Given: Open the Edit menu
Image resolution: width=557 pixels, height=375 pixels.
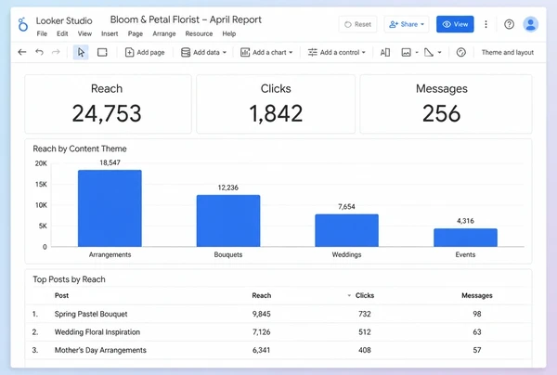Looking at the screenshot, I should tap(62, 33).
